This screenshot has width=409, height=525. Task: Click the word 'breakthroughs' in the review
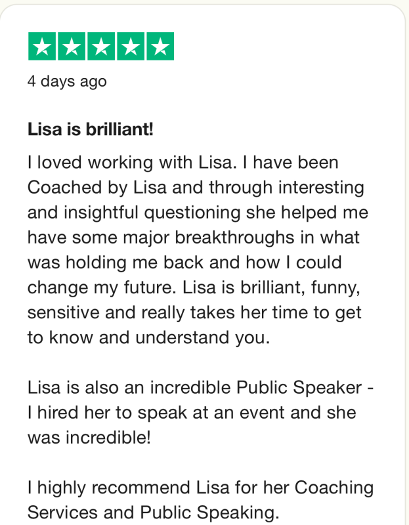click(x=234, y=238)
